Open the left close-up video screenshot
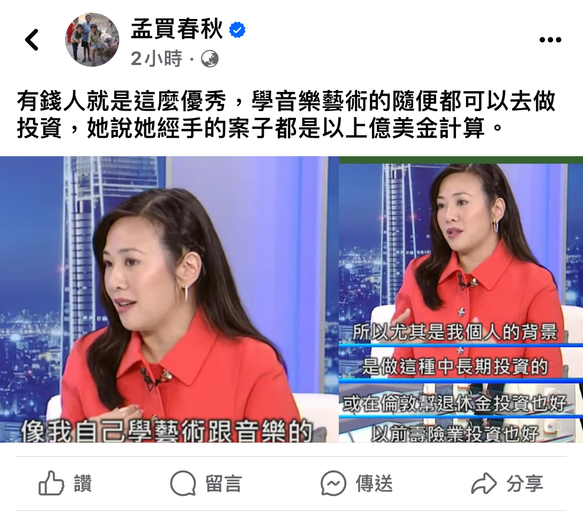 tap(169, 299)
